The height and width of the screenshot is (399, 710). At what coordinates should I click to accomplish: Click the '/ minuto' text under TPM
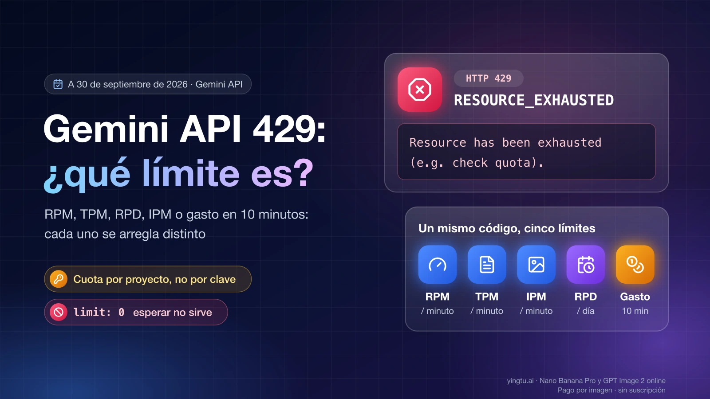tap(487, 311)
